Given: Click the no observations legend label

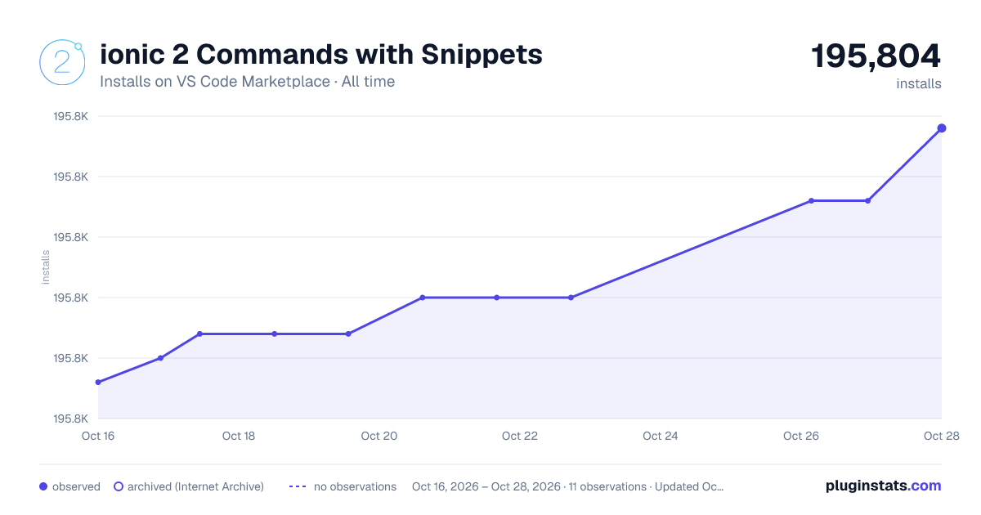Looking at the screenshot, I should [355, 486].
